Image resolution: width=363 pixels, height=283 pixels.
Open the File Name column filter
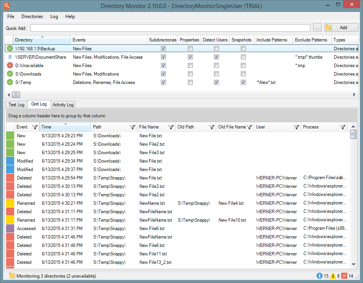point(171,127)
